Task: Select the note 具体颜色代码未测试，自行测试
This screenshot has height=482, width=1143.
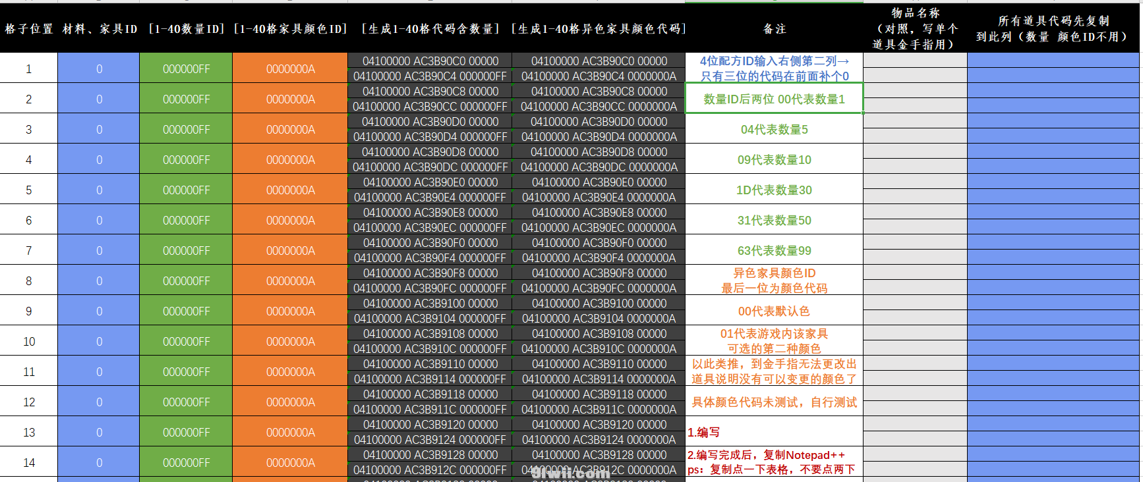Action: pyautogui.click(x=775, y=402)
